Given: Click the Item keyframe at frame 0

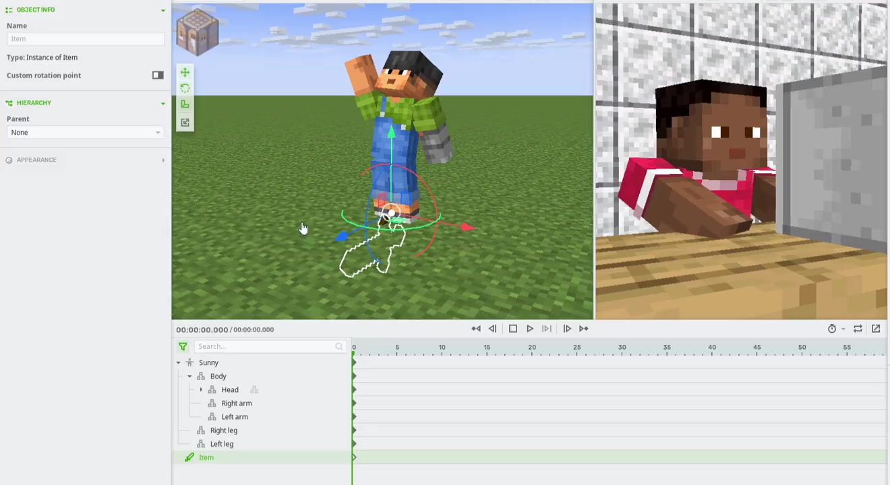Looking at the screenshot, I should point(354,457).
